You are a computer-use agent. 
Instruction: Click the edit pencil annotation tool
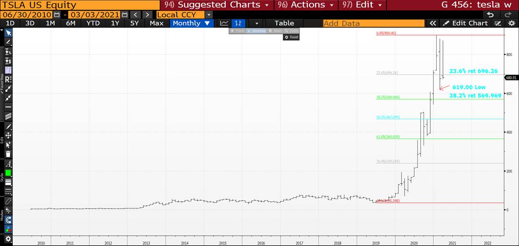[8, 126]
